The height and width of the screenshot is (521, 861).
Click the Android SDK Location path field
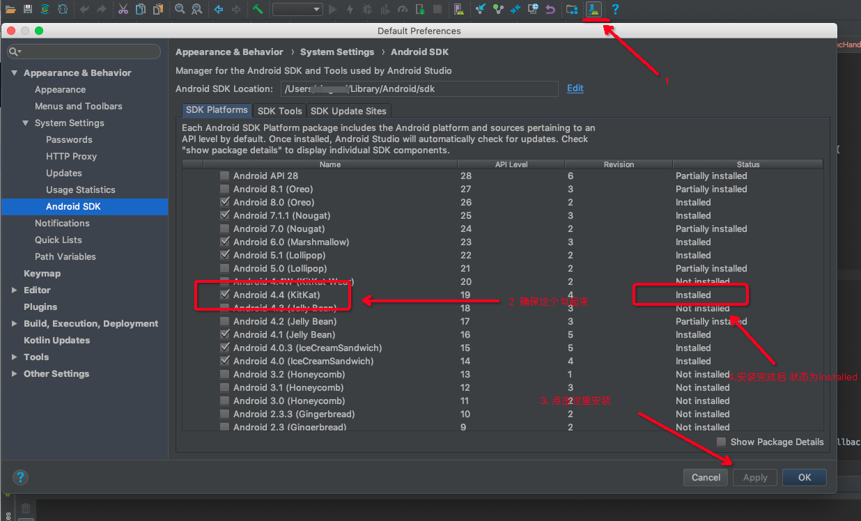point(419,88)
